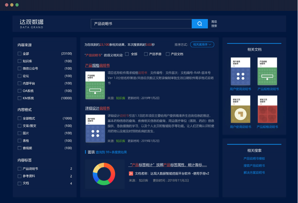
Task: Click 查询到 99+条搜索结果 link
Action: point(111,152)
